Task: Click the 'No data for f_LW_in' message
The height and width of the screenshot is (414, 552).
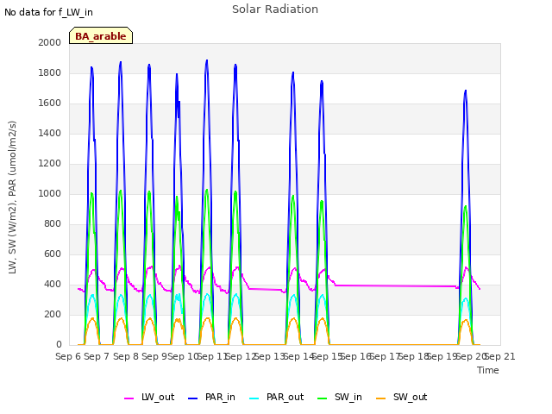Action: click(48, 12)
